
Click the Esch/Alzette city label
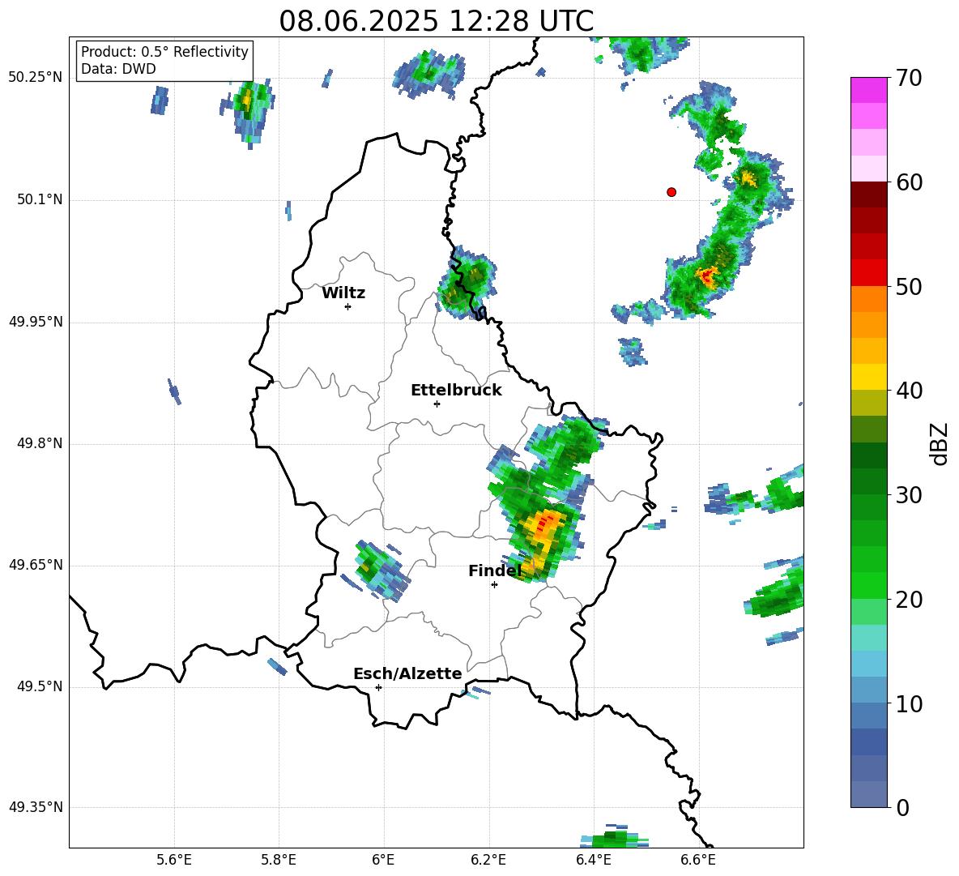pos(407,673)
